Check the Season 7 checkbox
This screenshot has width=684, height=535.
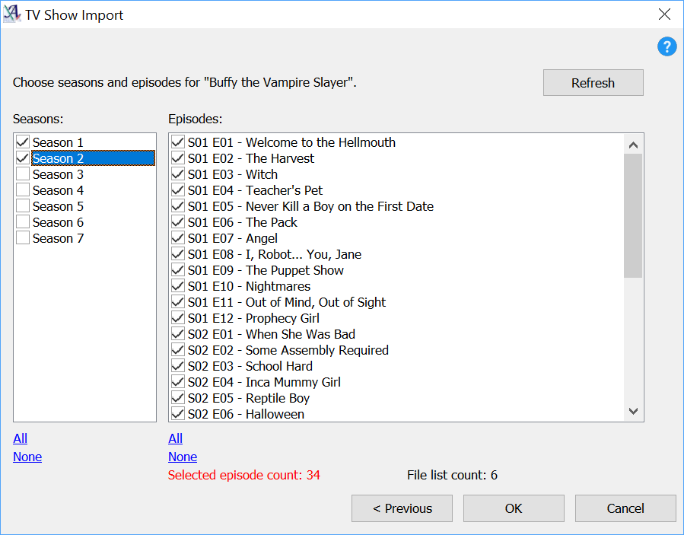coord(23,238)
